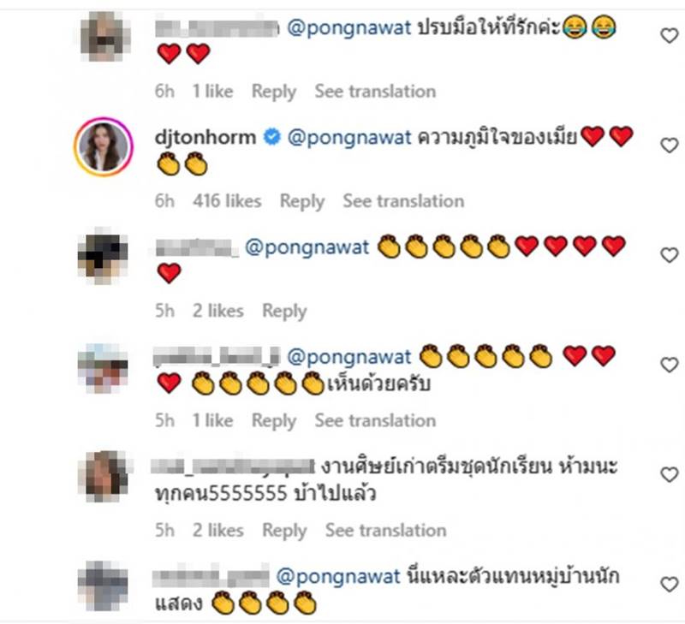The width and height of the screenshot is (685, 624).
Task: Like the last comment about หมู่บ้านนักแสดง
Action: [x=669, y=585]
